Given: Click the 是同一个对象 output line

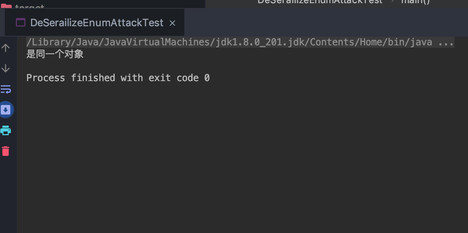Looking at the screenshot, I should [x=55, y=54].
